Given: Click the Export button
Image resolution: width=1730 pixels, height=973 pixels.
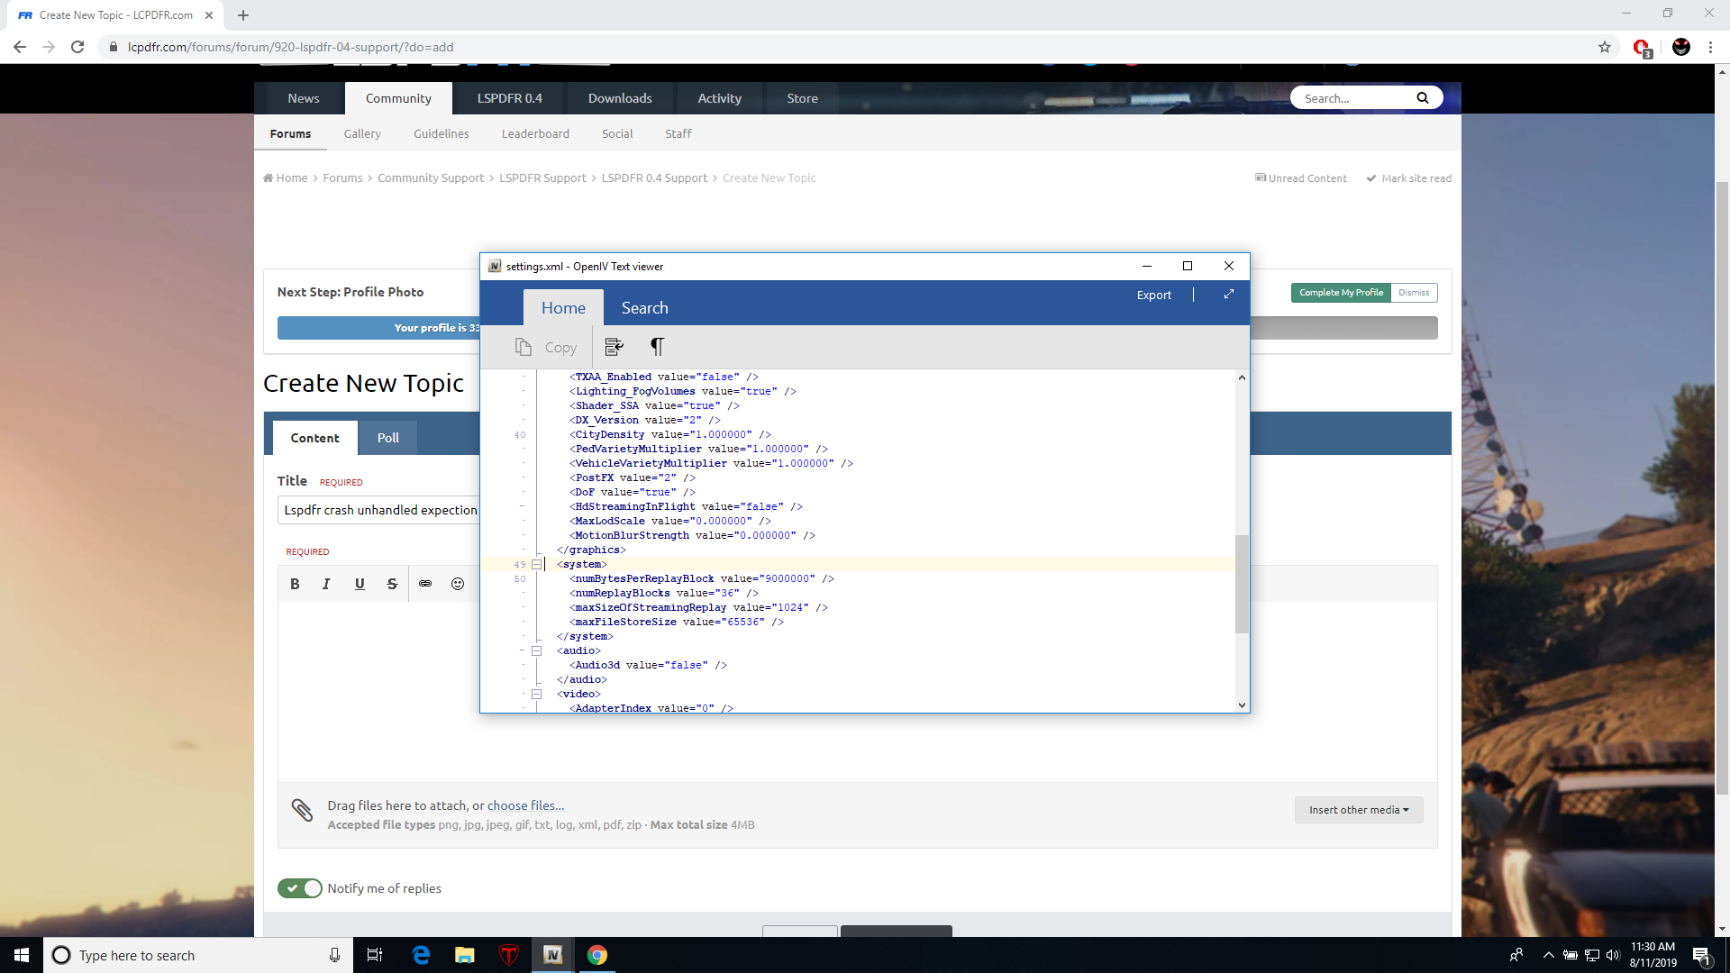Looking at the screenshot, I should point(1153,295).
